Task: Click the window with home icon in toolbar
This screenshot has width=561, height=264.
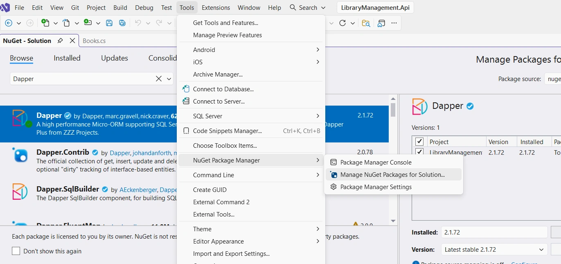Action: [381, 23]
